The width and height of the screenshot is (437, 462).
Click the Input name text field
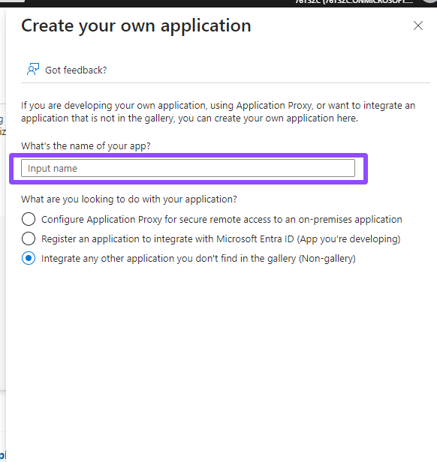(188, 168)
